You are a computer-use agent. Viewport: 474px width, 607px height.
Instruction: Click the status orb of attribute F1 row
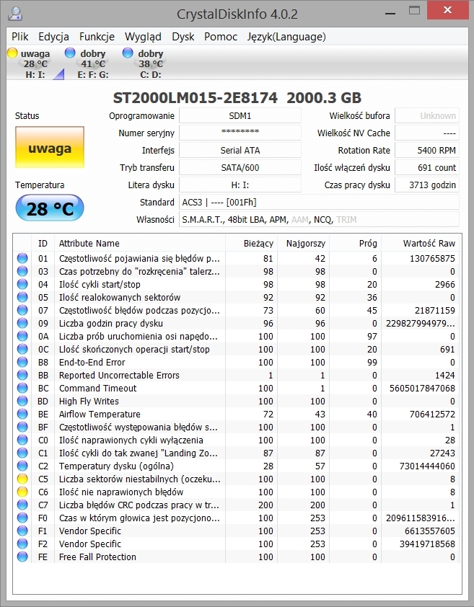click(x=22, y=531)
